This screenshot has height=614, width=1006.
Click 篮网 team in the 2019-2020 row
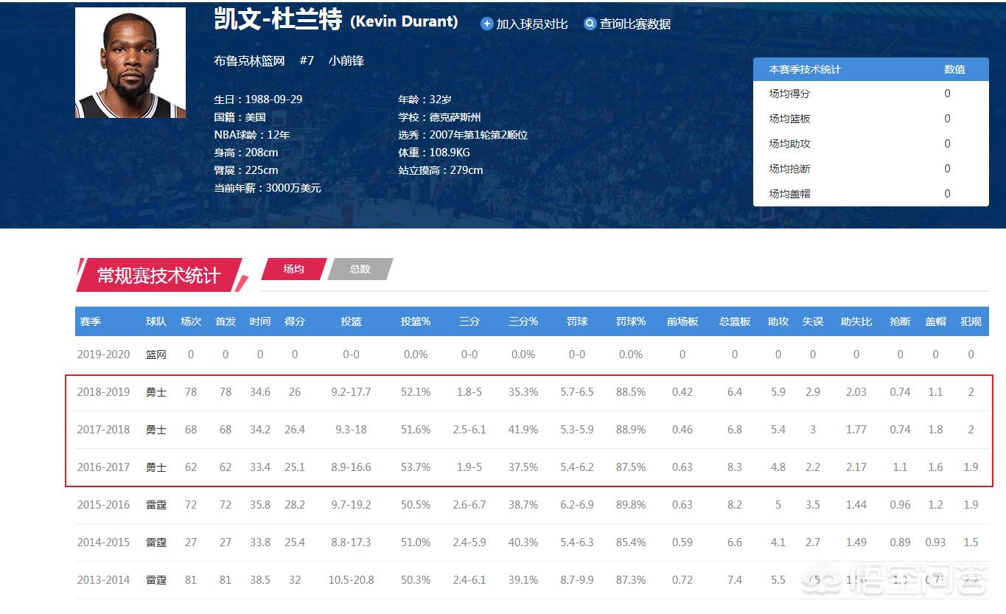(x=156, y=355)
